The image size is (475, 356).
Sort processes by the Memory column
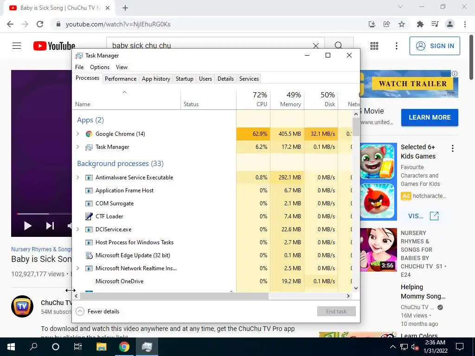point(287,99)
